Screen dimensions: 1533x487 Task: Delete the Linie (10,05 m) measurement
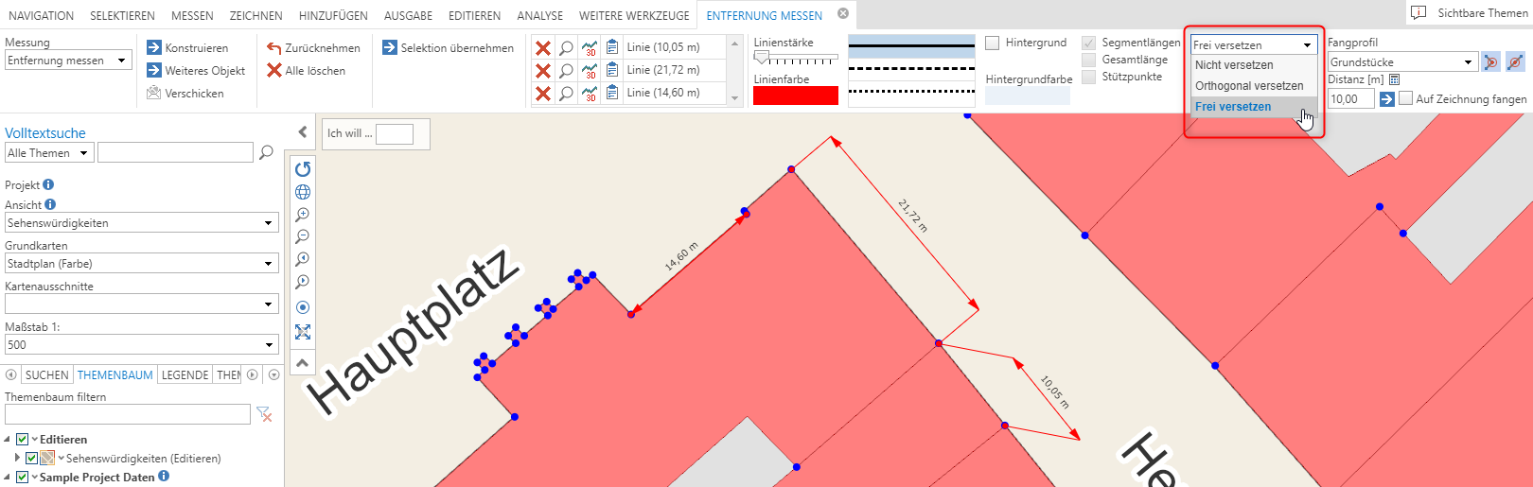543,48
